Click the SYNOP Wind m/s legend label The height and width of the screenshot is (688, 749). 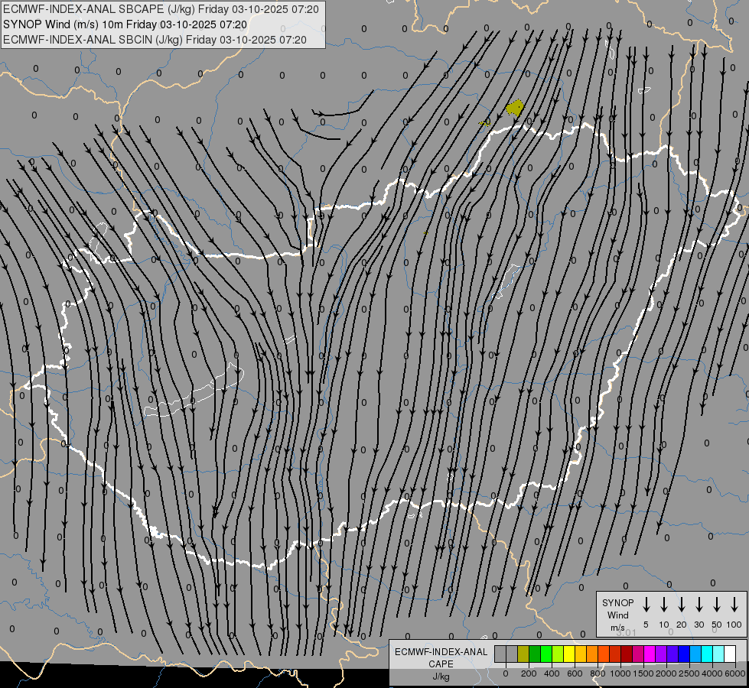617,615
